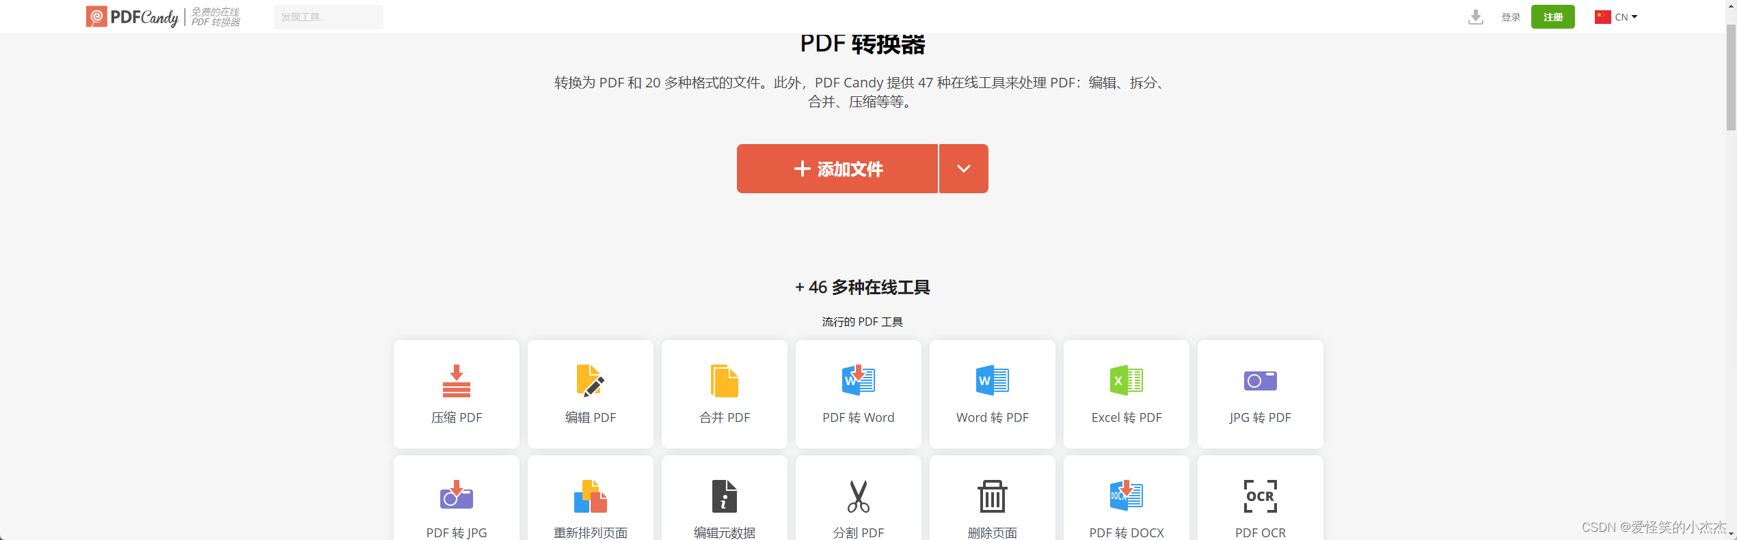Click the Excel 转 PDF label
The image size is (1737, 540).
click(1127, 418)
